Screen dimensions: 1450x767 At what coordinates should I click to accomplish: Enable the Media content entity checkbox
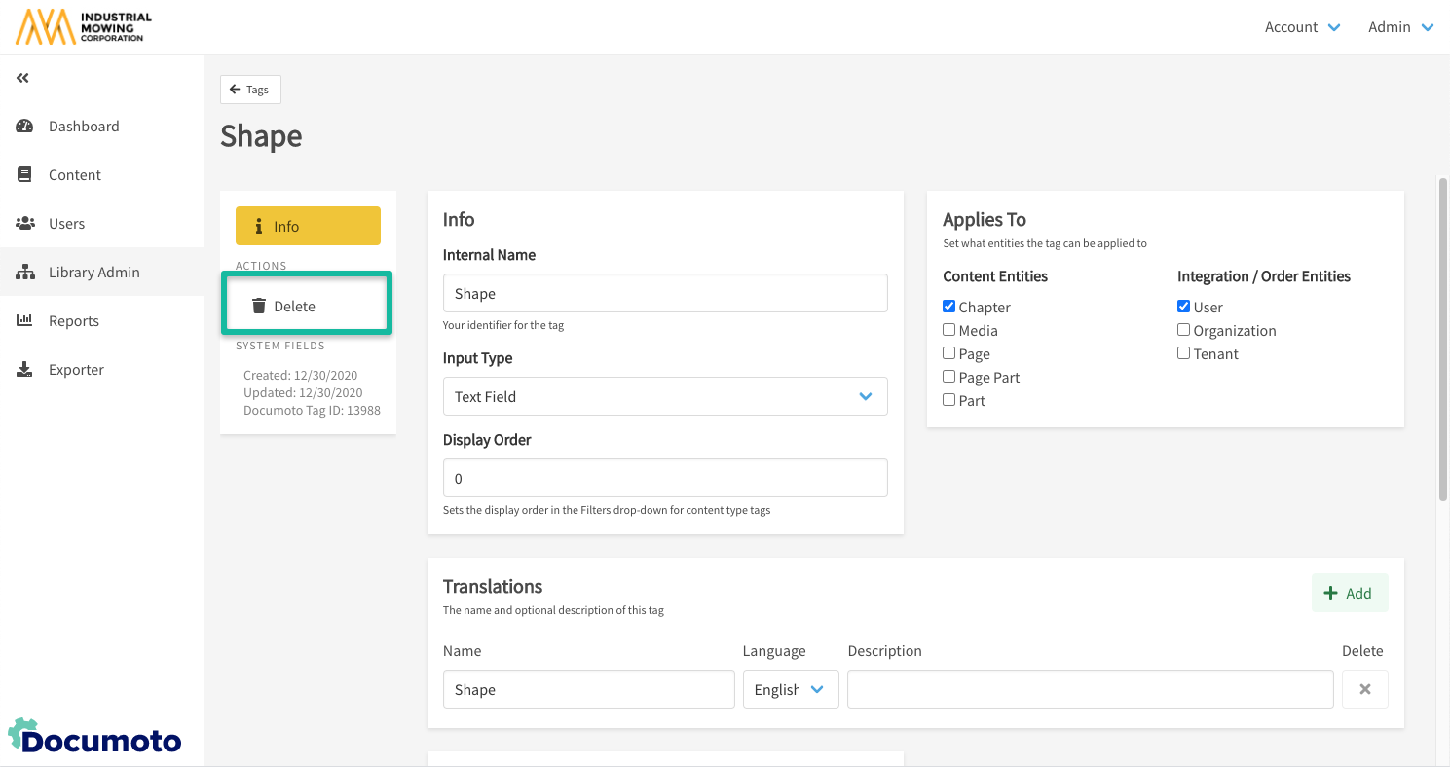[949, 330]
